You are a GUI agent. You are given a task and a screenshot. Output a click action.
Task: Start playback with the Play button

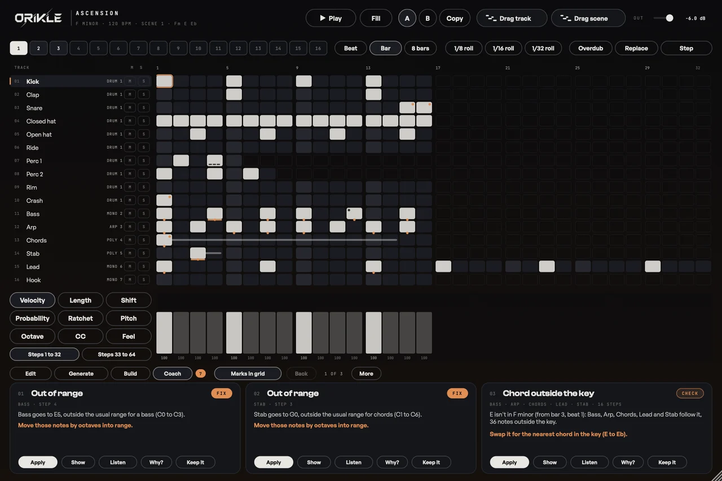[x=331, y=18]
